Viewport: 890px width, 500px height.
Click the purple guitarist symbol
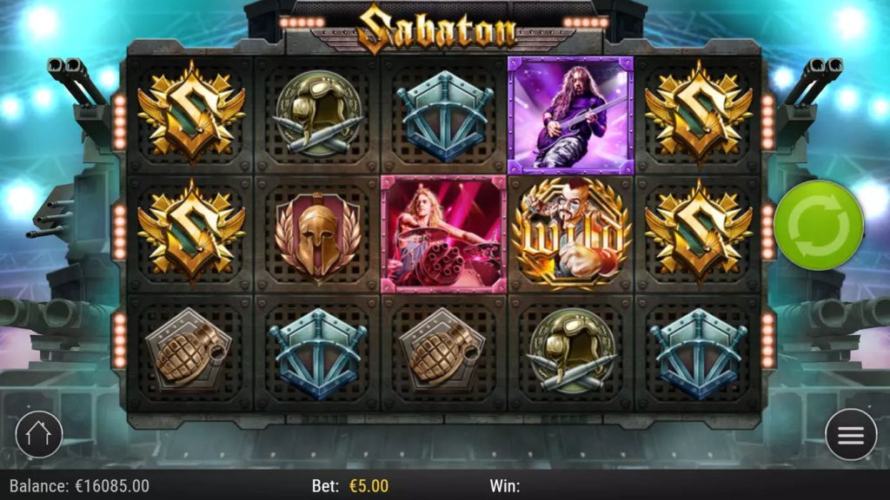coord(570,115)
